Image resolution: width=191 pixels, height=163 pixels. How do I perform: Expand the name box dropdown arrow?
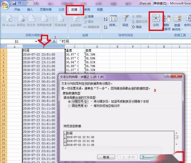click(36, 42)
